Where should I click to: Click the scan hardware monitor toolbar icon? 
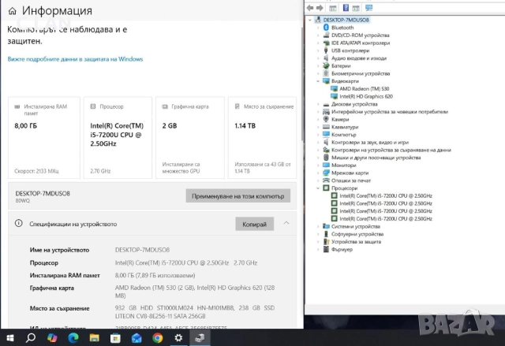pyautogui.click(x=368, y=8)
